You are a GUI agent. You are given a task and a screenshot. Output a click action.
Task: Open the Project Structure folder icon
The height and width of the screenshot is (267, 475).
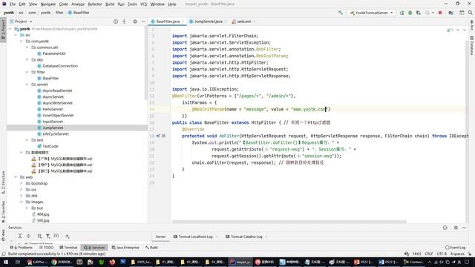451,13
